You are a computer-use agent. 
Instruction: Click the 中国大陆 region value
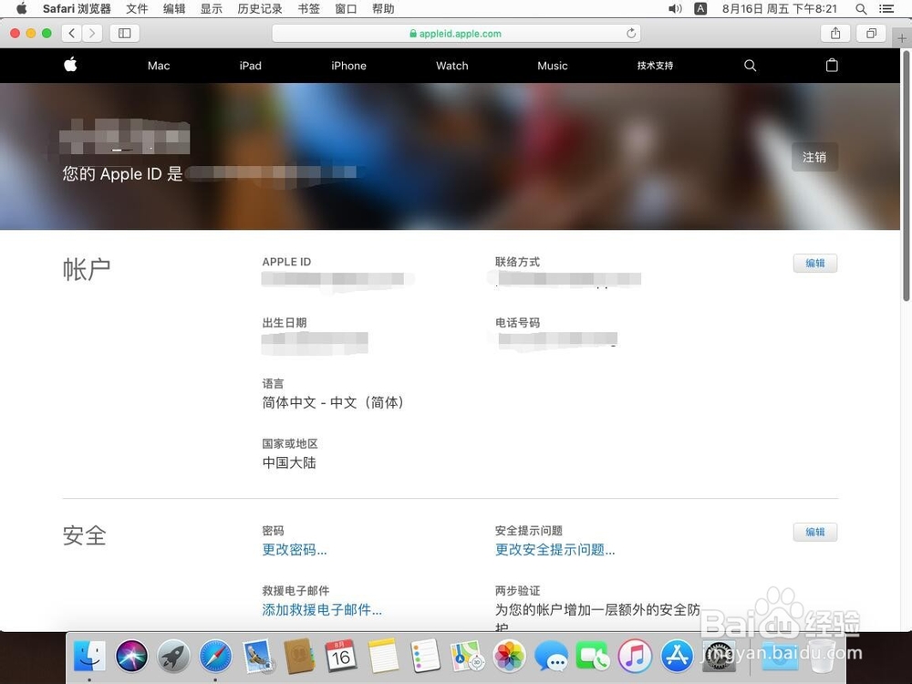(289, 463)
